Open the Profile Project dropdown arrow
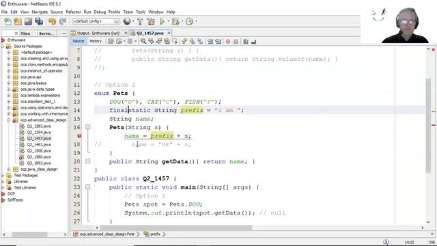 click(x=196, y=21)
